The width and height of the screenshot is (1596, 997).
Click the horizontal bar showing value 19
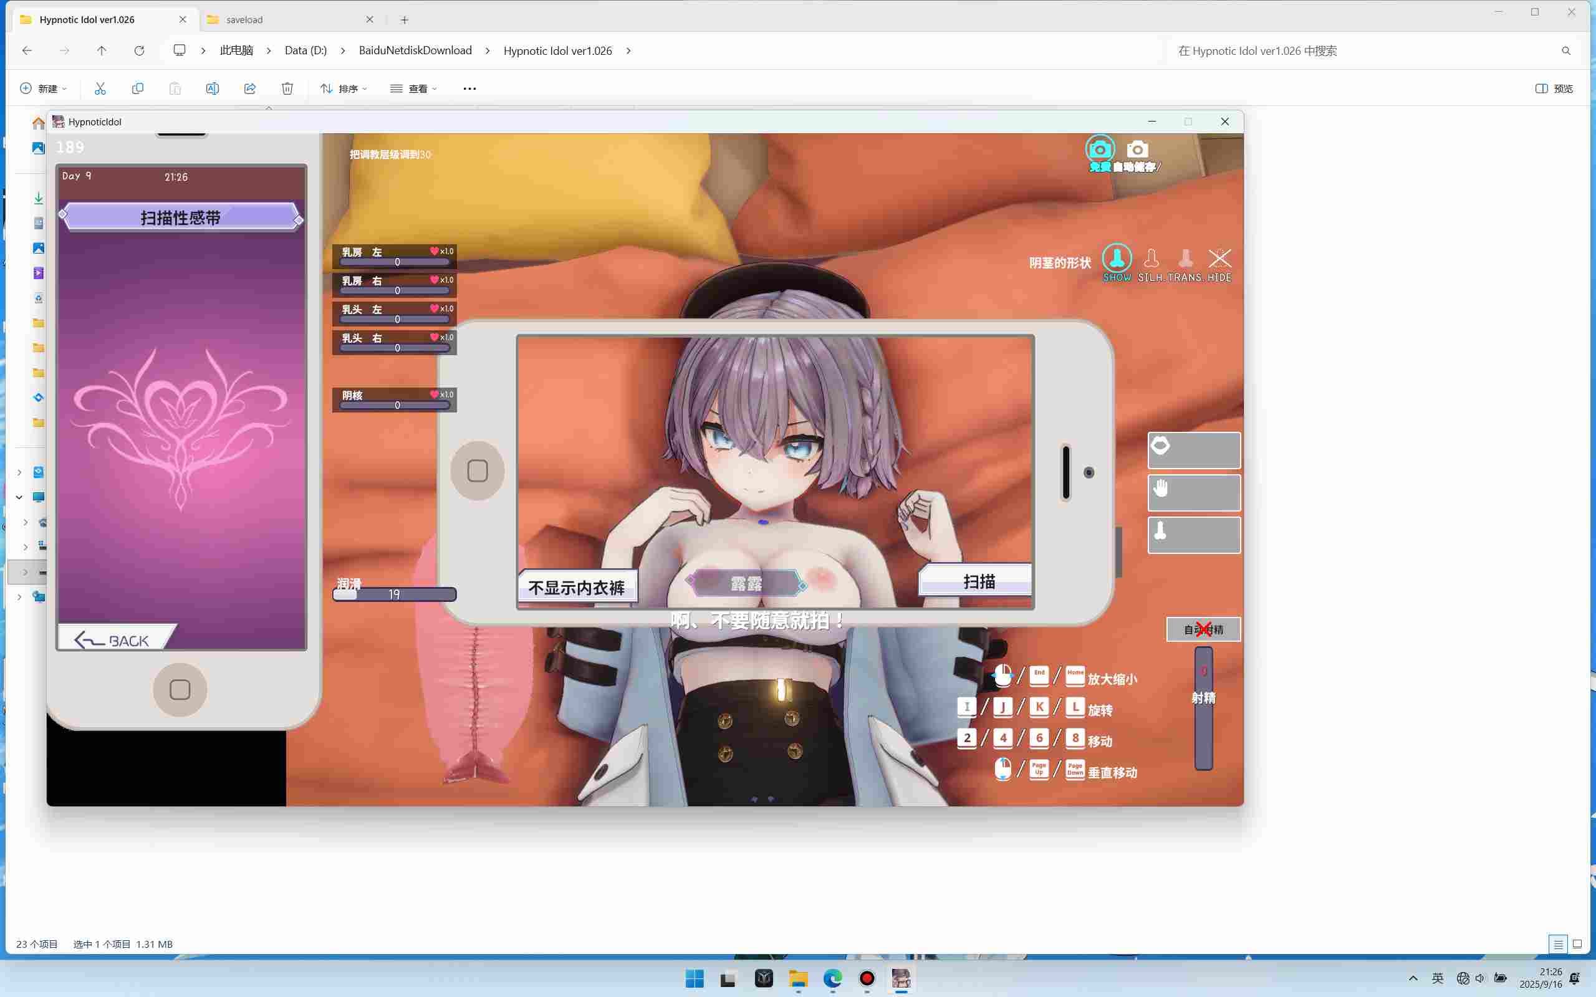[395, 594]
